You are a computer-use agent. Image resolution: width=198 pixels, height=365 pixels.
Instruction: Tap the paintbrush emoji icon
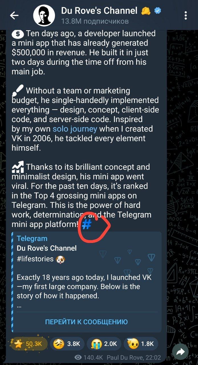(x=18, y=91)
